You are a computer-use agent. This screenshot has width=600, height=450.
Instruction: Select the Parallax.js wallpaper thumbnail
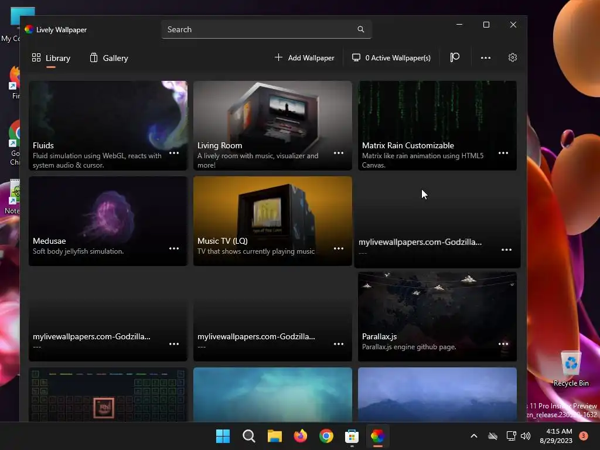(x=437, y=316)
